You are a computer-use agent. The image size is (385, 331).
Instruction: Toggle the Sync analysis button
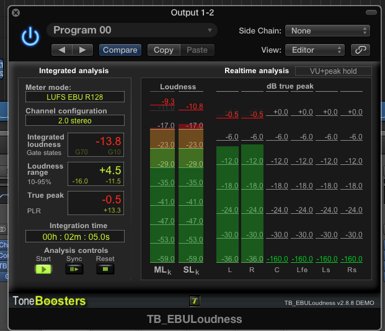click(74, 269)
